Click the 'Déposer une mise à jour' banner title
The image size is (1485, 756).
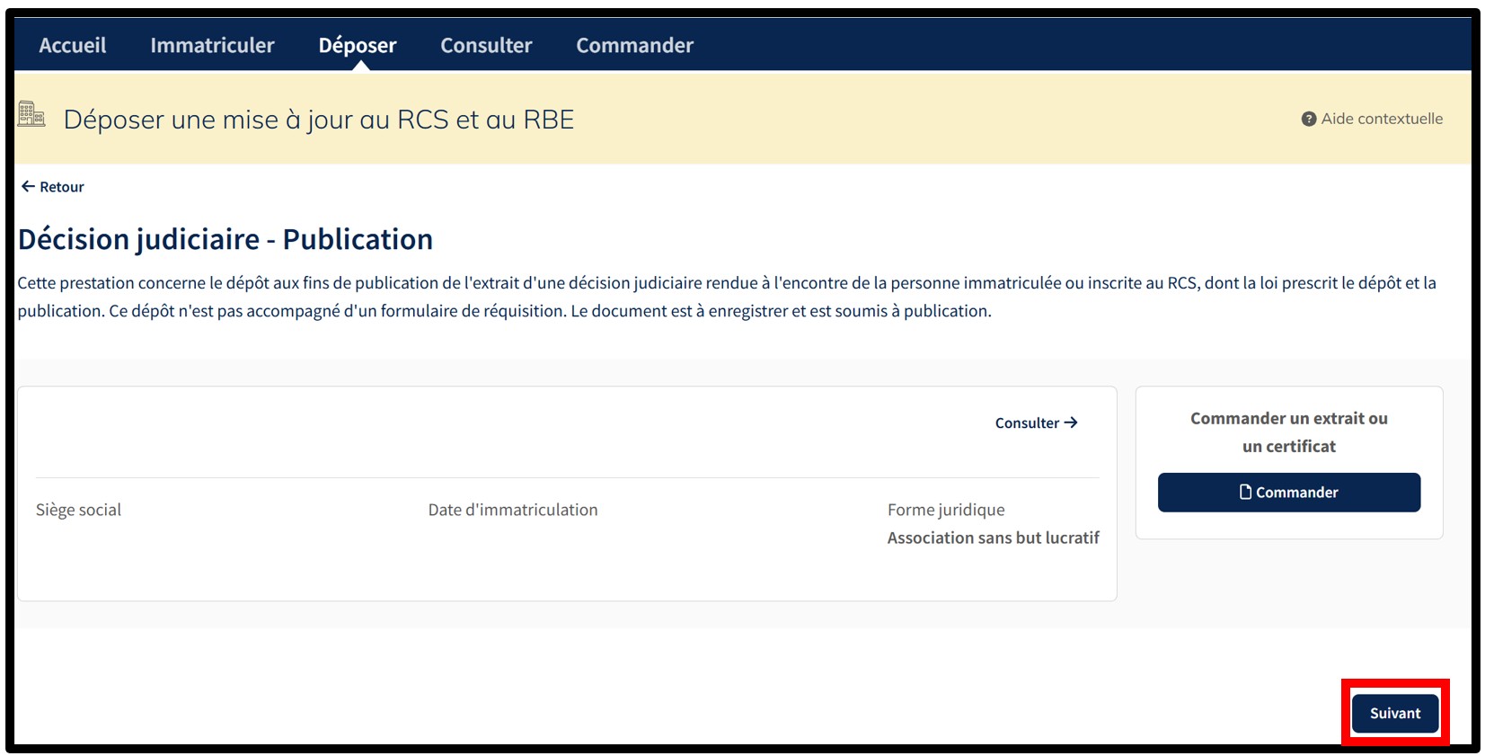(319, 120)
